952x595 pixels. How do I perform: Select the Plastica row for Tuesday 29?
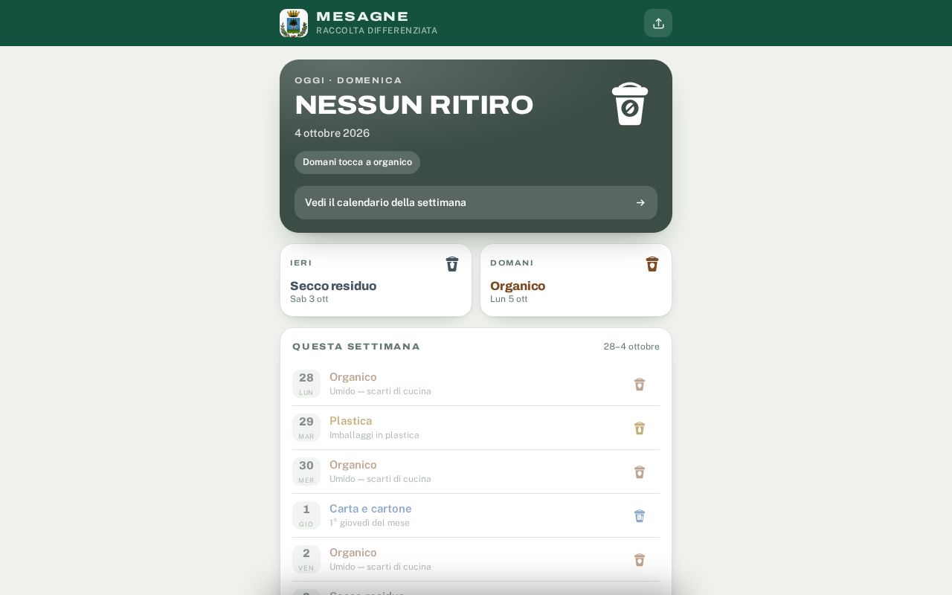pos(476,428)
